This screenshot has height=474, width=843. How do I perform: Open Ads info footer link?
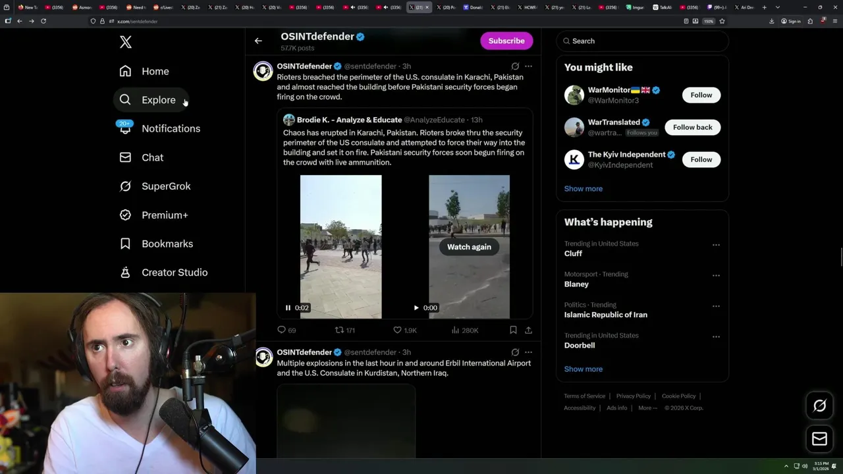pos(617,408)
